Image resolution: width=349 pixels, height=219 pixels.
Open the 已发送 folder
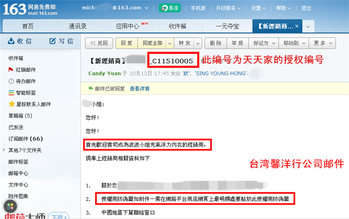click(16, 127)
